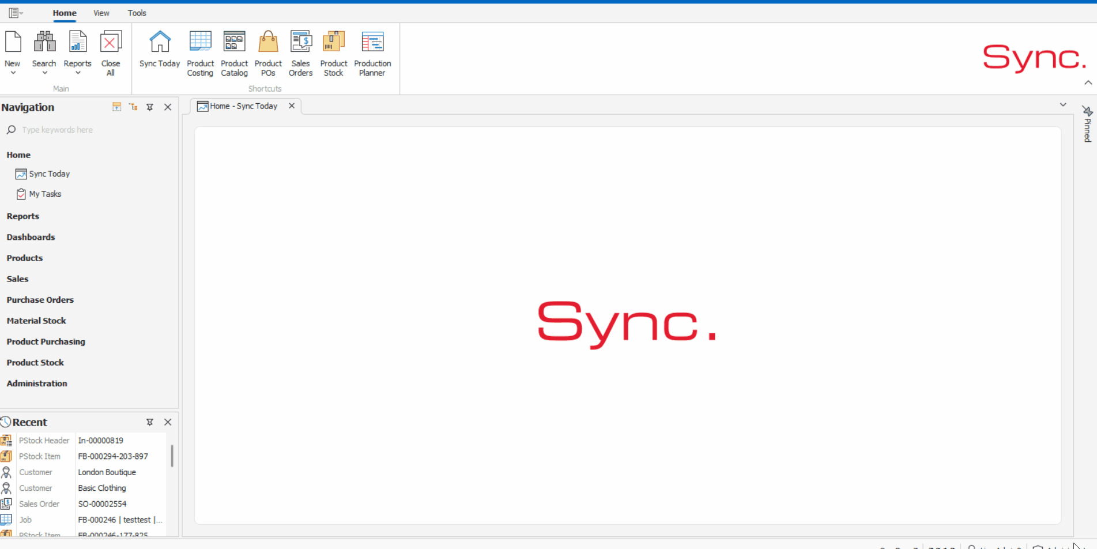Image resolution: width=1097 pixels, height=549 pixels.
Task: Open the Search binoculars tool
Action: click(44, 42)
